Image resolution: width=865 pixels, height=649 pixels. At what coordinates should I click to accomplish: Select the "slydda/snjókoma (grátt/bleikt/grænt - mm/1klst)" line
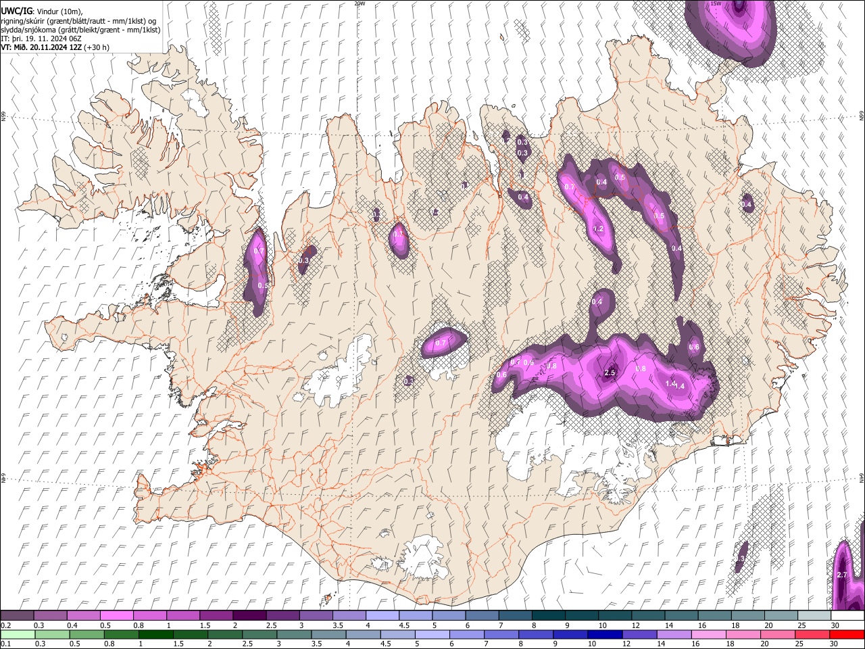click(x=80, y=30)
